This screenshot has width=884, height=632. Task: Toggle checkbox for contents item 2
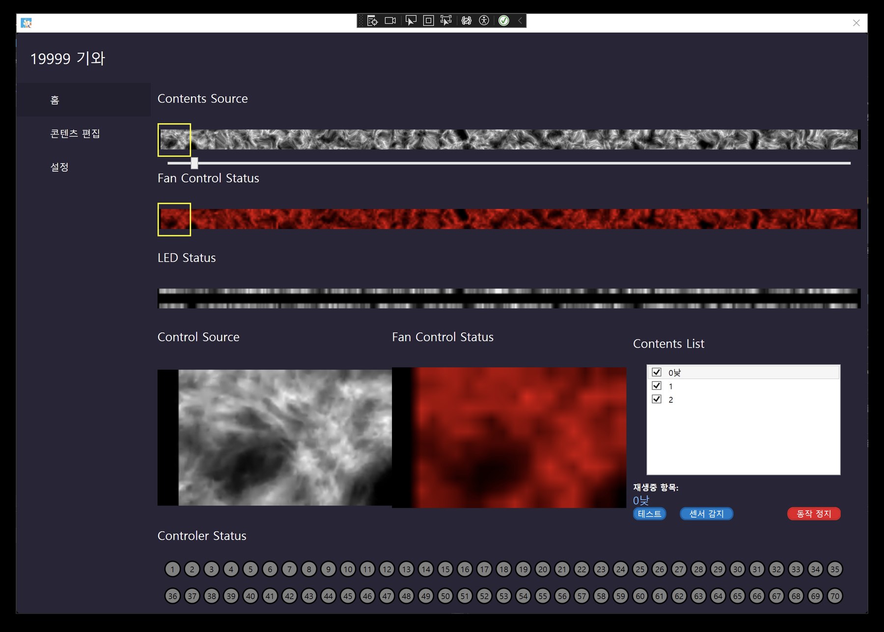[657, 399]
